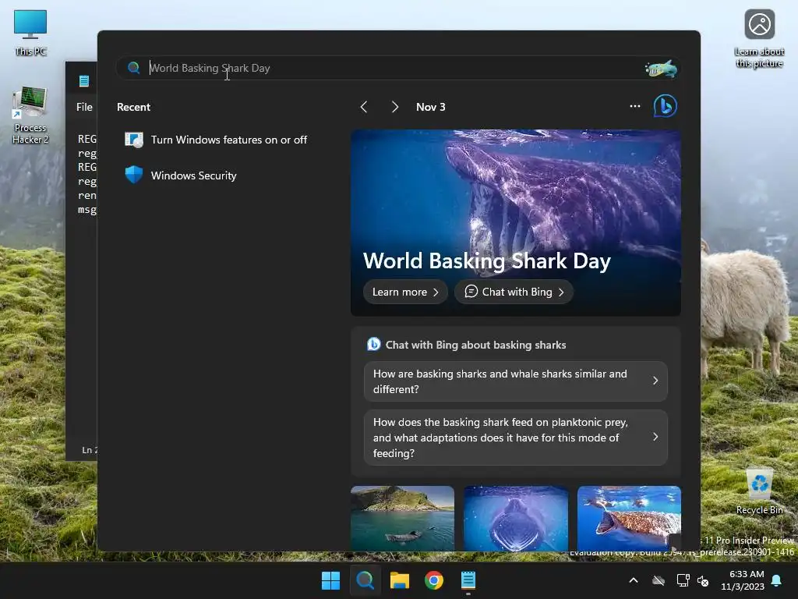Open Process Hacker 2 desktop shortcut

30,115
